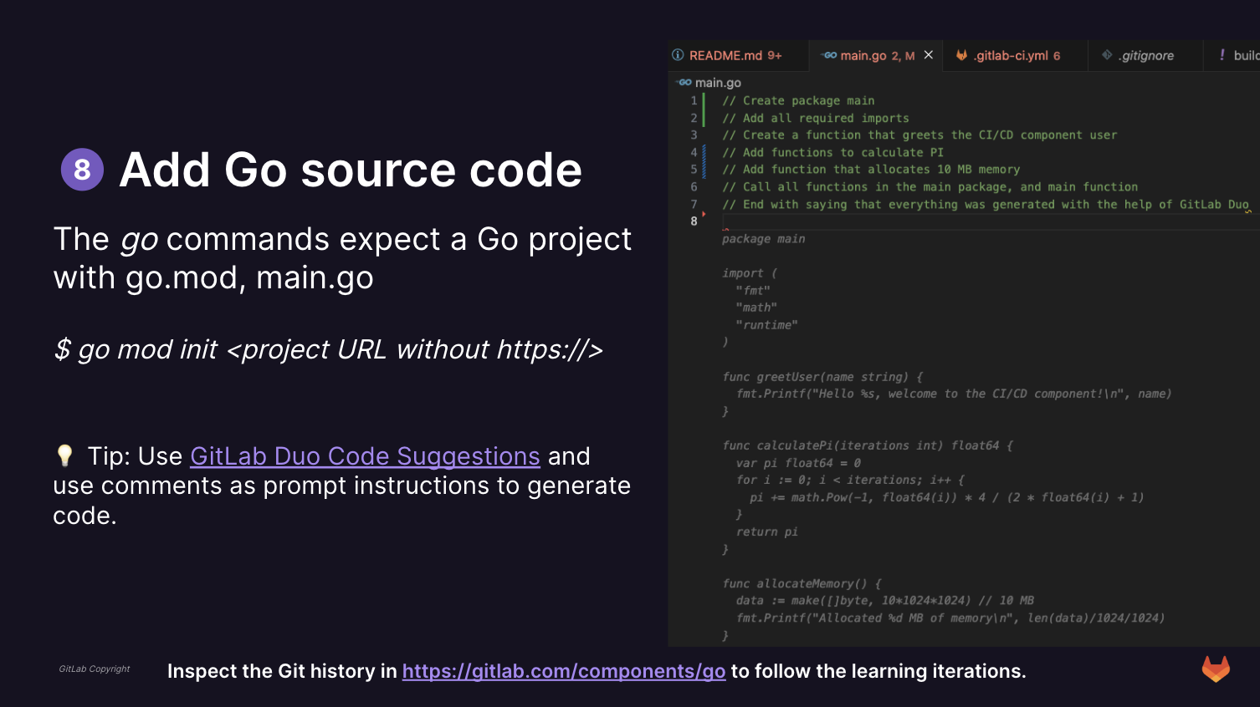
Task: Open the .gitlab-ci.yml tab
Action: tap(1015, 56)
